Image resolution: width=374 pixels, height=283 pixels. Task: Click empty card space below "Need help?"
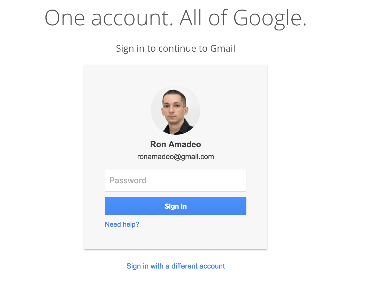click(176, 239)
